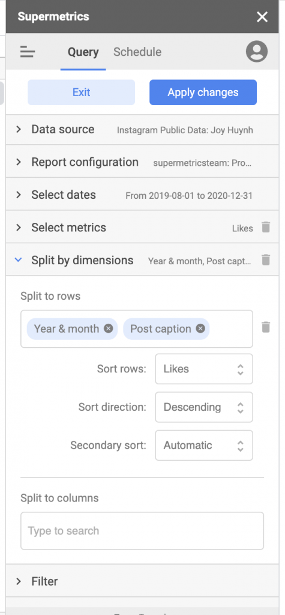Click the Post caption chip label
The image size is (285, 615).
(x=161, y=329)
